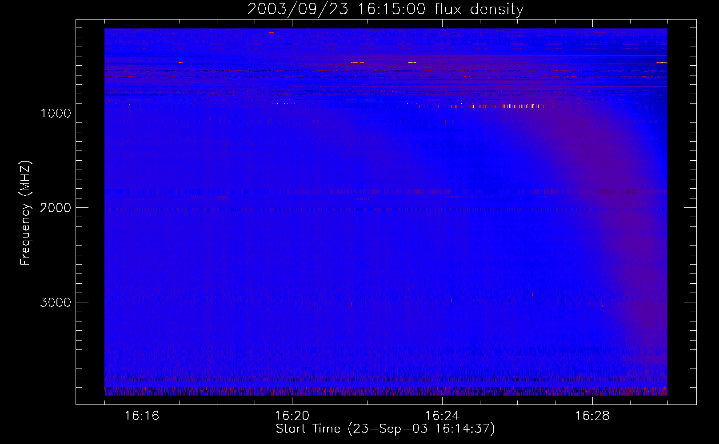Click the 'Frequency (MHZ)' axis label

coord(25,213)
